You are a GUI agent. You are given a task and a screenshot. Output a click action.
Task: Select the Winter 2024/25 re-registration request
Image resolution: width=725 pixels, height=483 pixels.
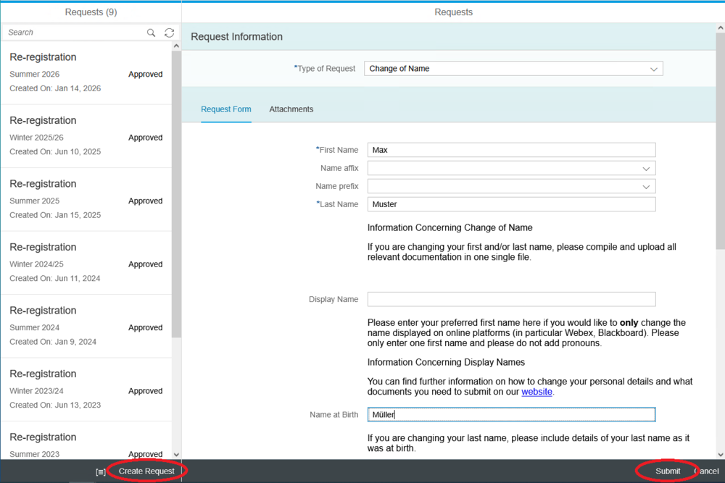[x=86, y=263]
